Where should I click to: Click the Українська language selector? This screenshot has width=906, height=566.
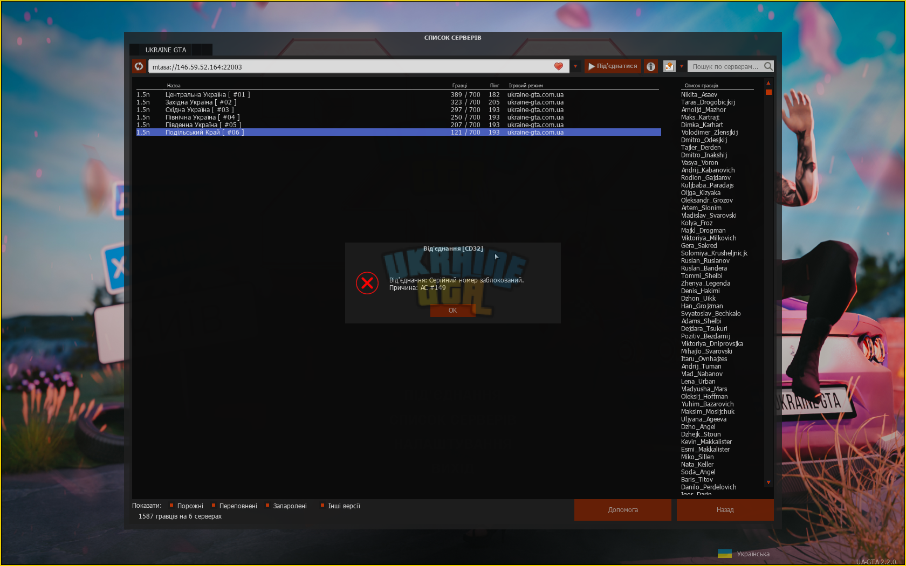753,554
